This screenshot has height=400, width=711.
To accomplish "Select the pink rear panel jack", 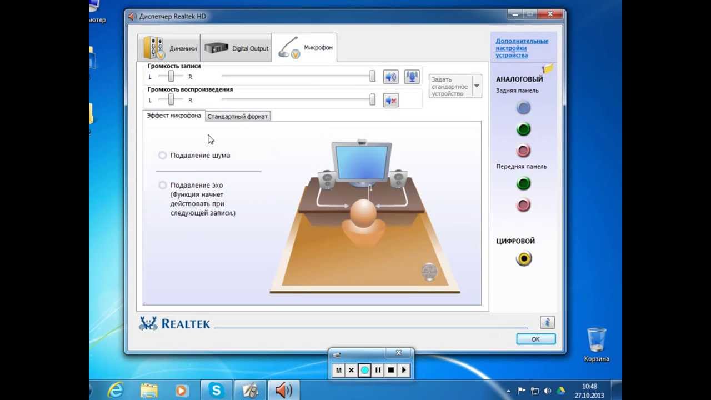I will [x=523, y=151].
